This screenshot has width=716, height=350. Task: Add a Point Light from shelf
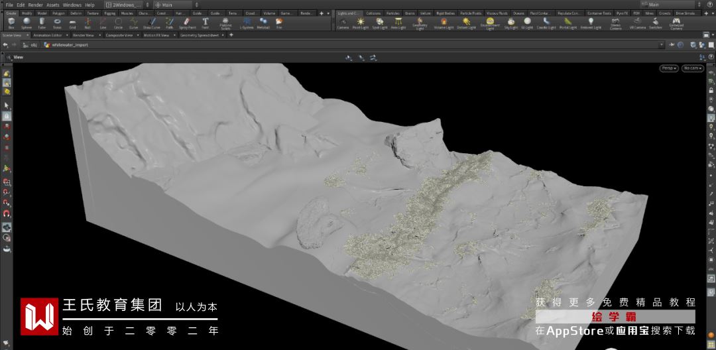click(360, 23)
